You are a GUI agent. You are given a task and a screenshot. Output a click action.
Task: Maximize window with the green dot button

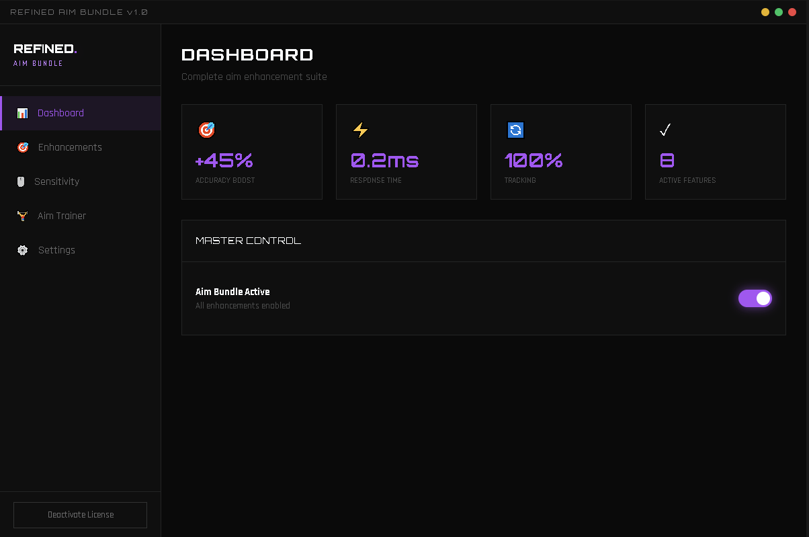(779, 12)
